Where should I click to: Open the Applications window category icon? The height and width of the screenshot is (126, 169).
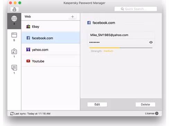click(x=14, y=35)
